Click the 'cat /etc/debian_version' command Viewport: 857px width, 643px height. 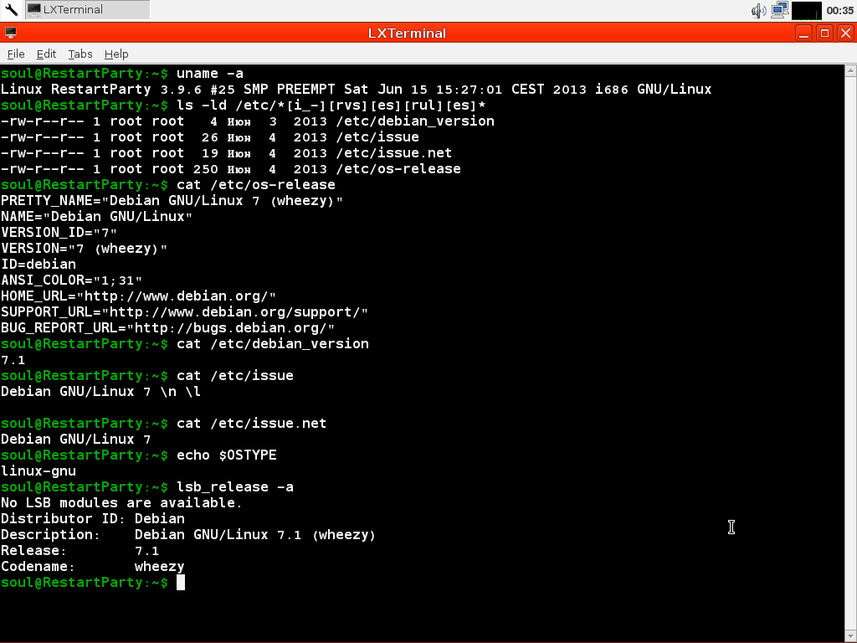pos(273,344)
